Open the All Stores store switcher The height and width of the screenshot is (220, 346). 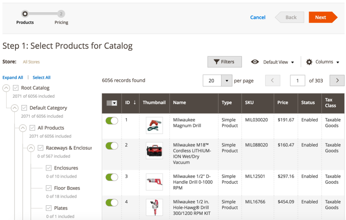pos(31,62)
